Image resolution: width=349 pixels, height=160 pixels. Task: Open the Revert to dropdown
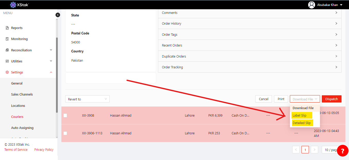[x=87, y=99]
